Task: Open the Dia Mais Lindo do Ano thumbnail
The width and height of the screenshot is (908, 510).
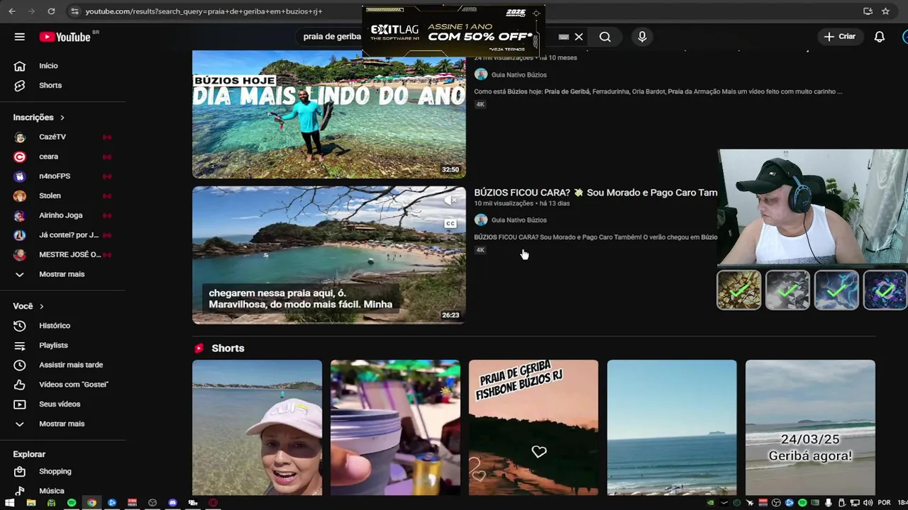Action: pos(329,114)
